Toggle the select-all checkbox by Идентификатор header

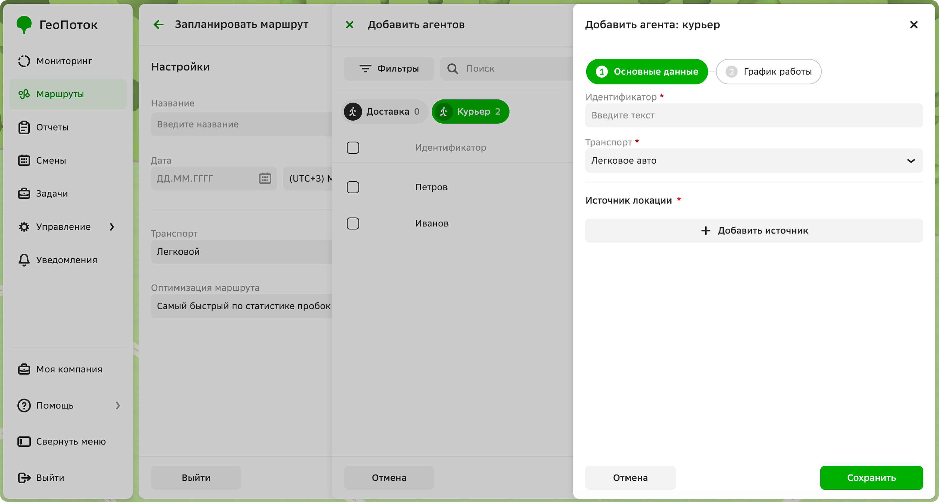tap(353, 147)
